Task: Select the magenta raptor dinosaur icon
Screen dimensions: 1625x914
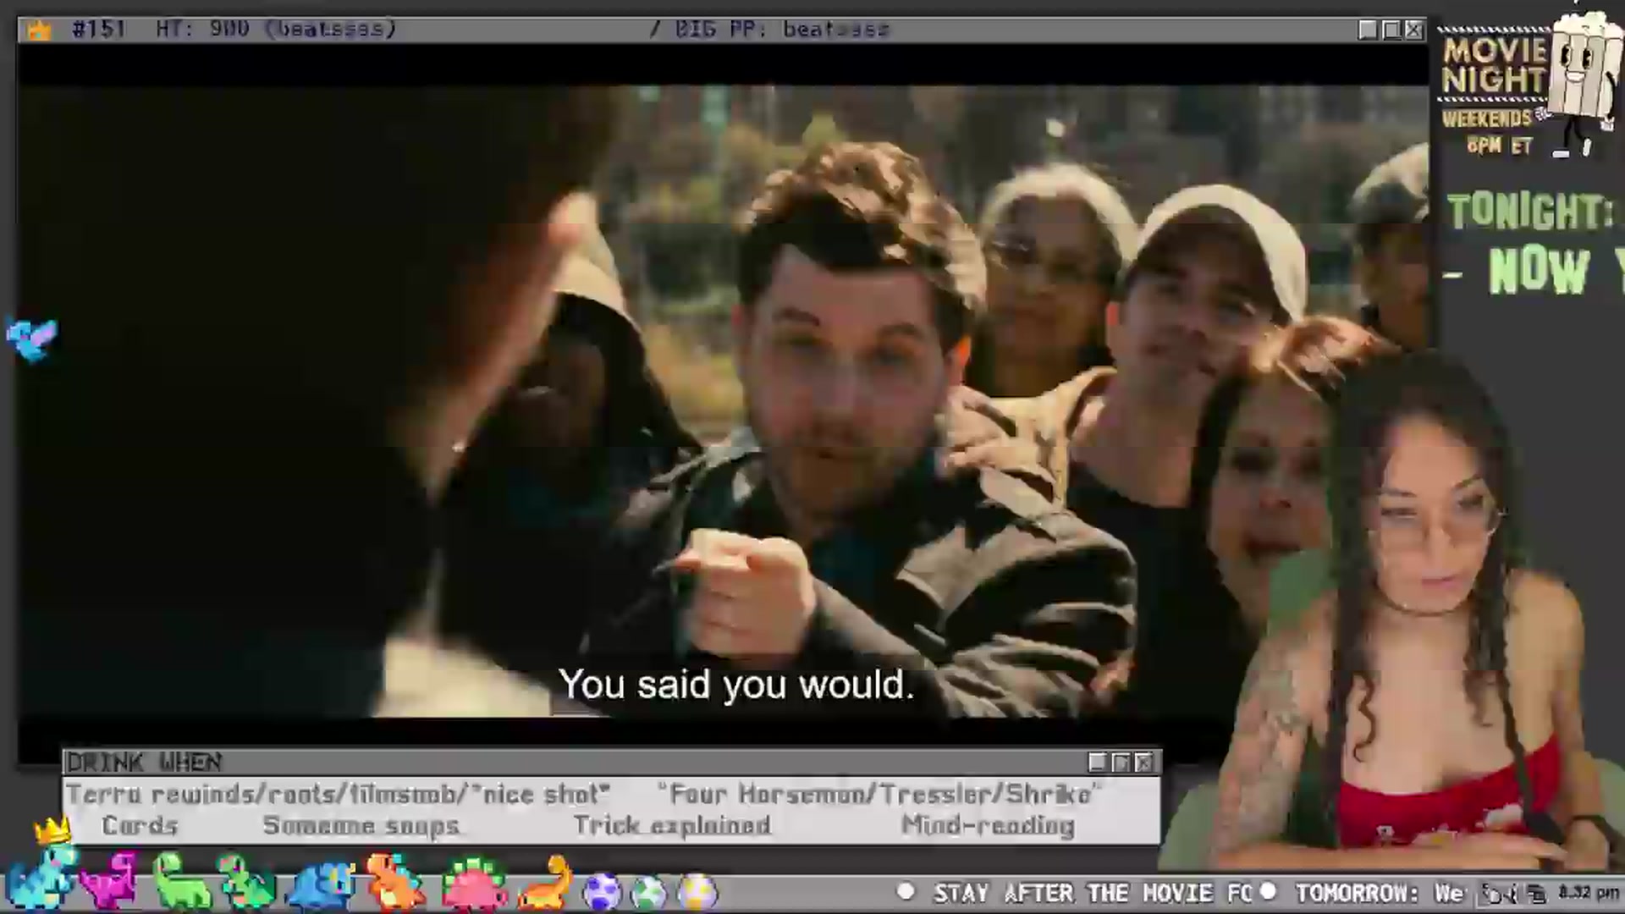Action: pyautogui.click(x=110, y=881)
